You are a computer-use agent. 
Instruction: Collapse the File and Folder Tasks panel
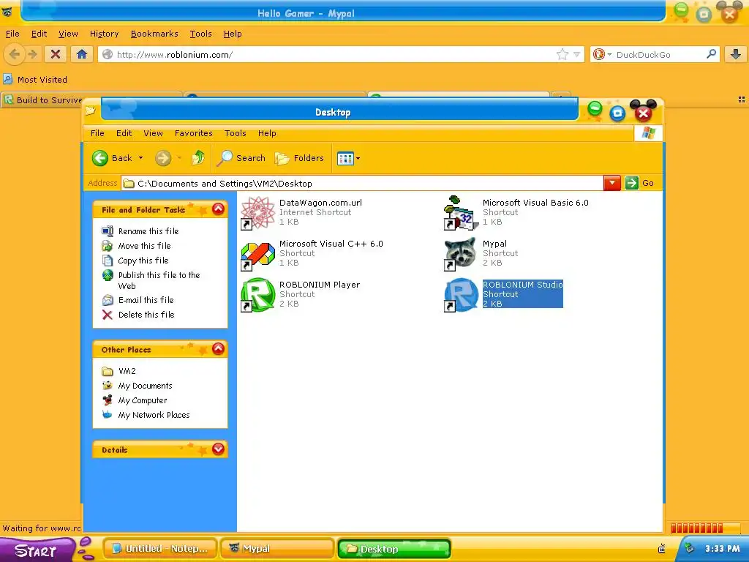coord(218,209)
